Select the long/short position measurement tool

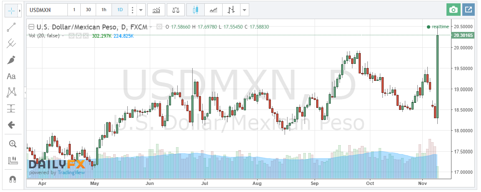(x=11, y=108)
